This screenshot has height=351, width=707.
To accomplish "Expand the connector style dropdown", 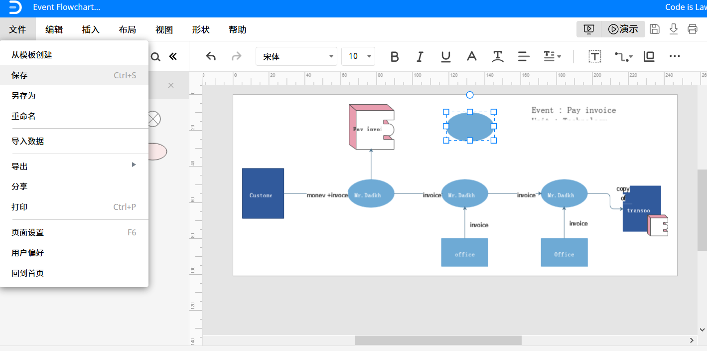I will click(623, 57).
